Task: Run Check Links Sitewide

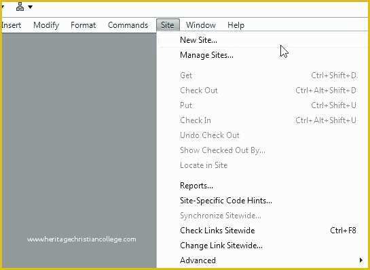Action: (261, 231)
